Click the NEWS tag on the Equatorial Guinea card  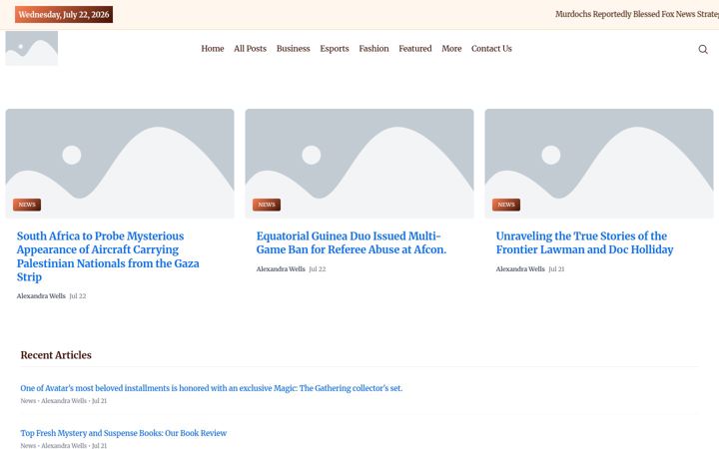pos(267,205)
